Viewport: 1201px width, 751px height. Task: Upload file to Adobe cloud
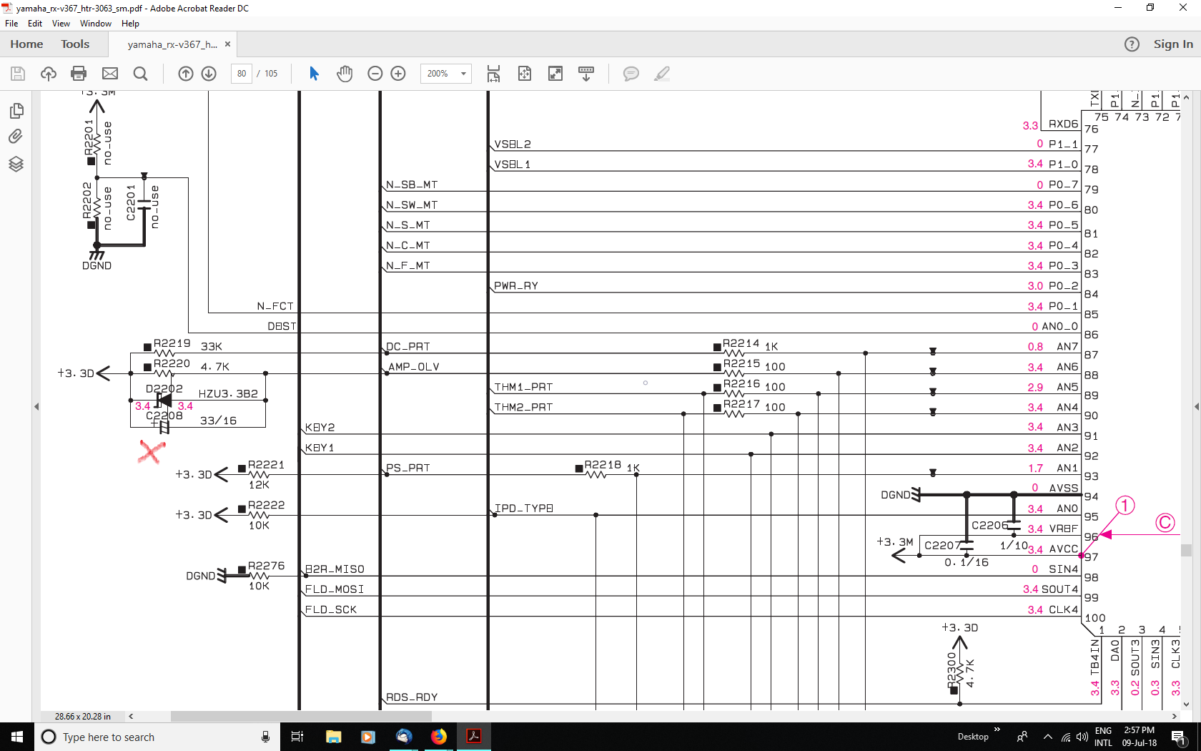coord(49,74)
